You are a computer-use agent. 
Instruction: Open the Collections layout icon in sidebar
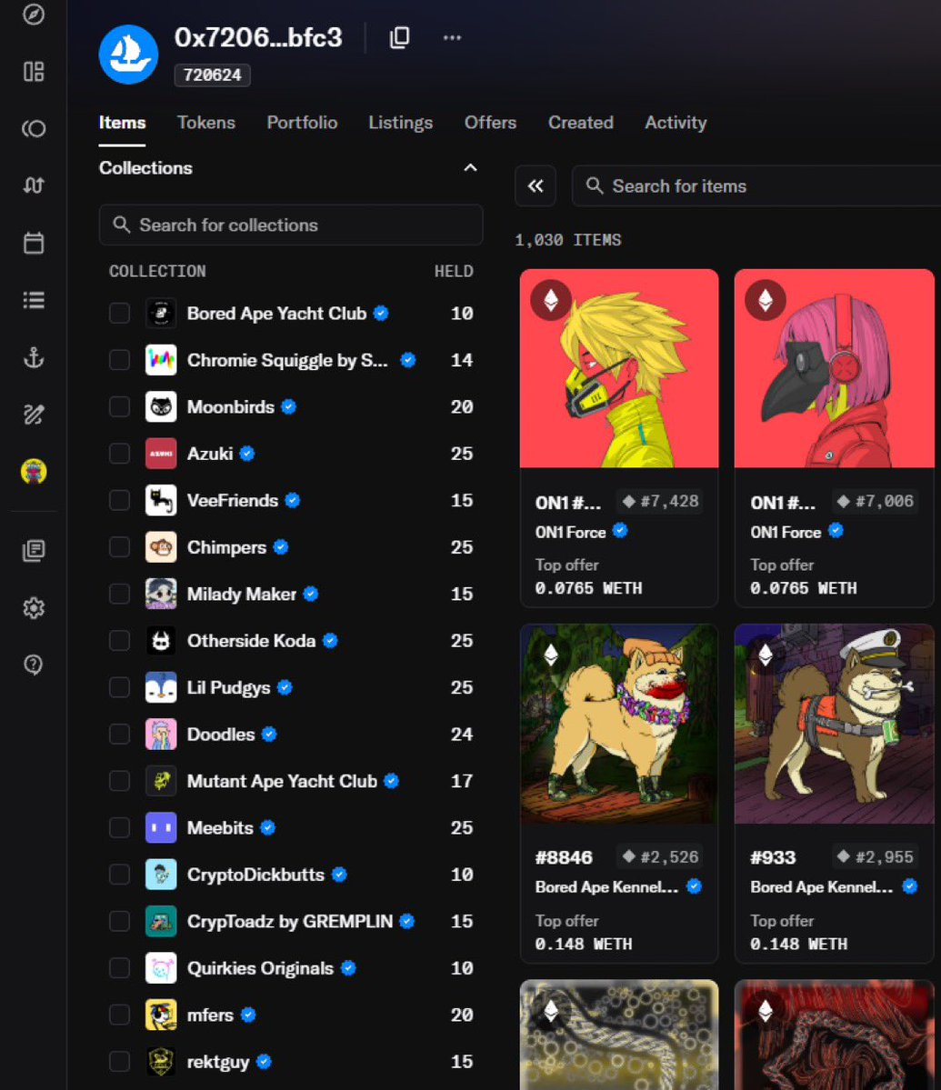click(34, 72)
